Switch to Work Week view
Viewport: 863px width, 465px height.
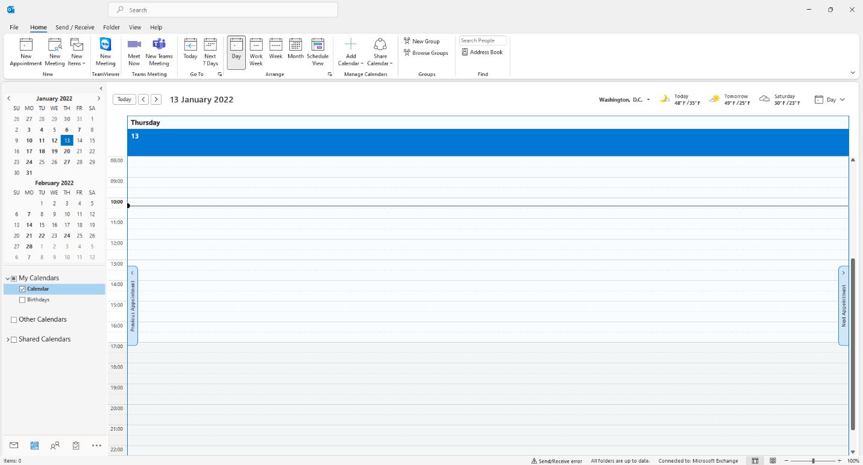(x=256, y=52)
